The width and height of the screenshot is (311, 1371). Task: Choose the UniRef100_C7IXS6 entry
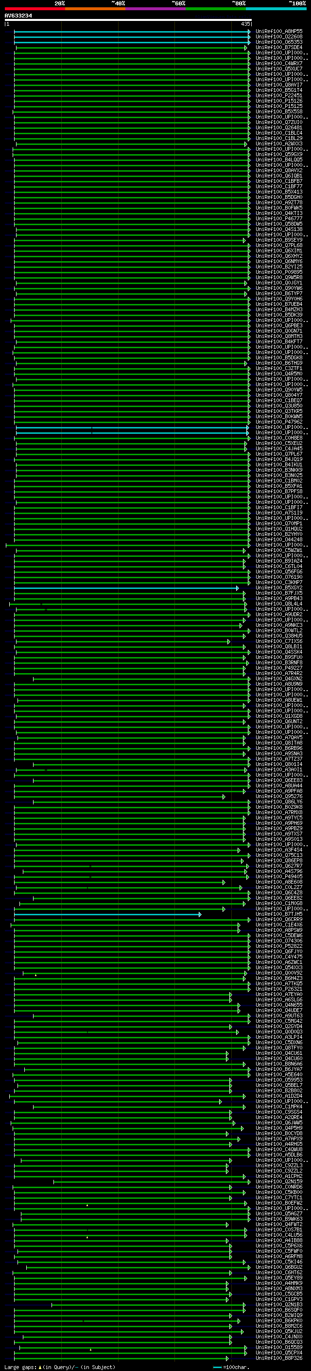click(278, 641)
